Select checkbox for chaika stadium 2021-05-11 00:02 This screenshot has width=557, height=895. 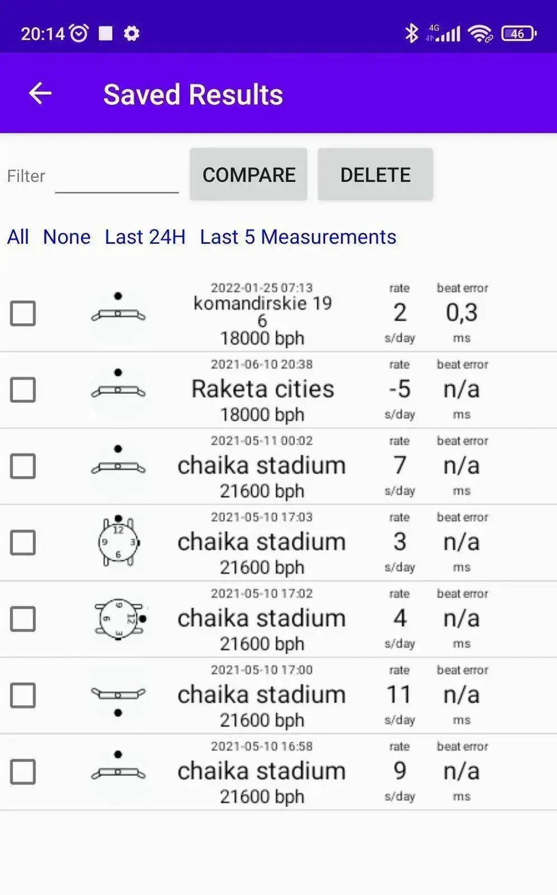(x=23, y=466)
